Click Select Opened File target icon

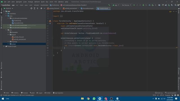[x=31, y=8]
